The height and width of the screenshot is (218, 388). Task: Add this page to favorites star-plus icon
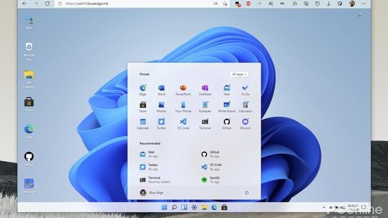click(225, 4)
